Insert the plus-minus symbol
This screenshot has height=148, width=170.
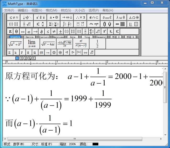click(x=60, y=32)
